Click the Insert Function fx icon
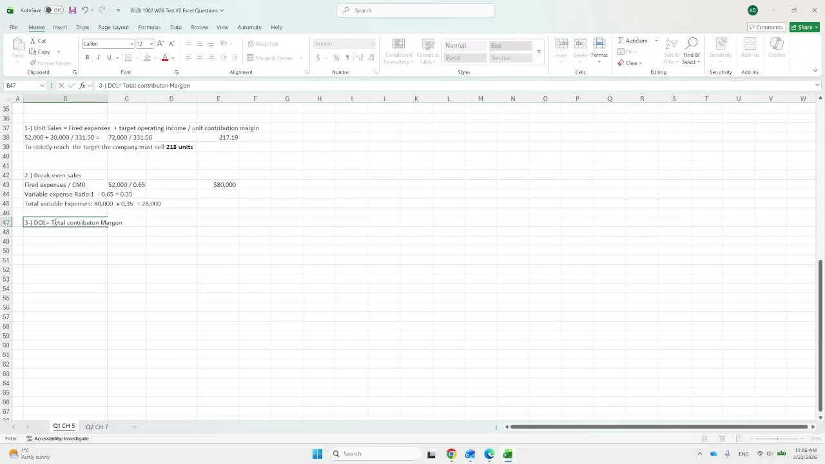This screenshot has height=464, width=825. pyautogui.click(x=82, y=86)
